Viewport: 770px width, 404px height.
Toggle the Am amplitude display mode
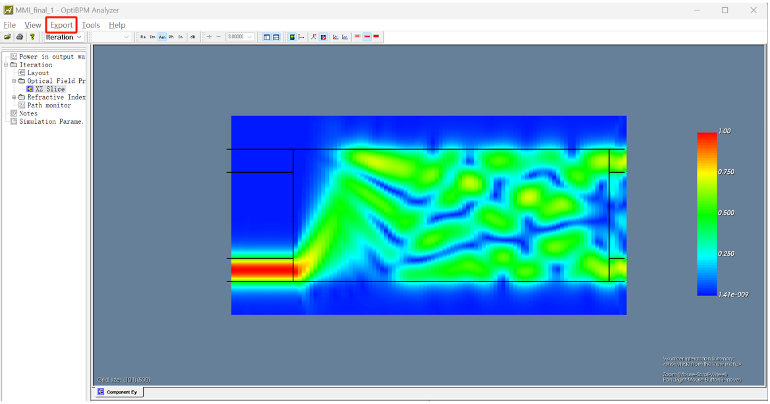162,38
